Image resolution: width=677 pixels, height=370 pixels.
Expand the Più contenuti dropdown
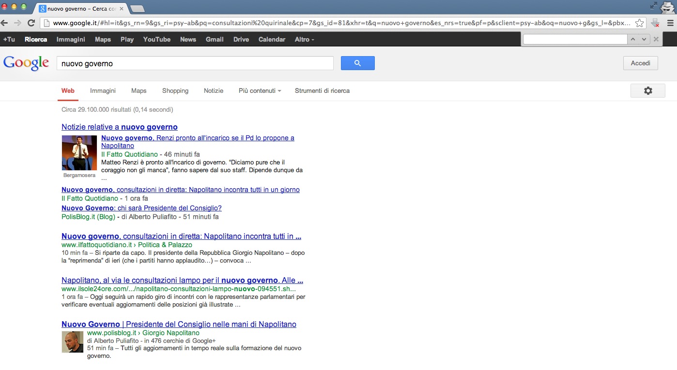tap(260, 91)
